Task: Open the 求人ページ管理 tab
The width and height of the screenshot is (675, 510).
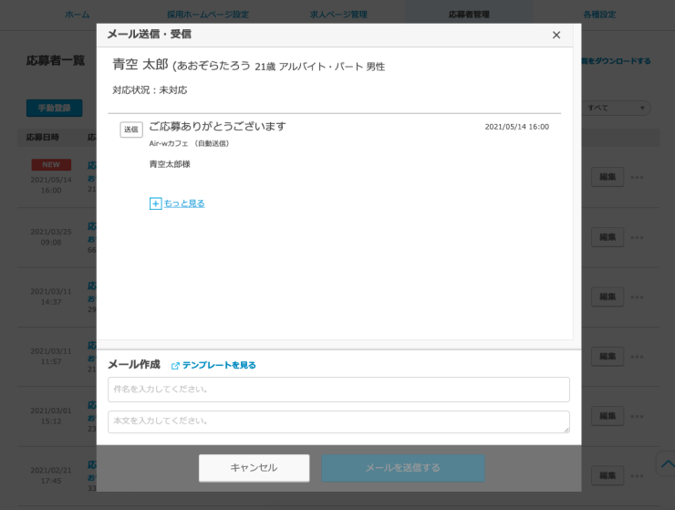Action: click(338, 15)
